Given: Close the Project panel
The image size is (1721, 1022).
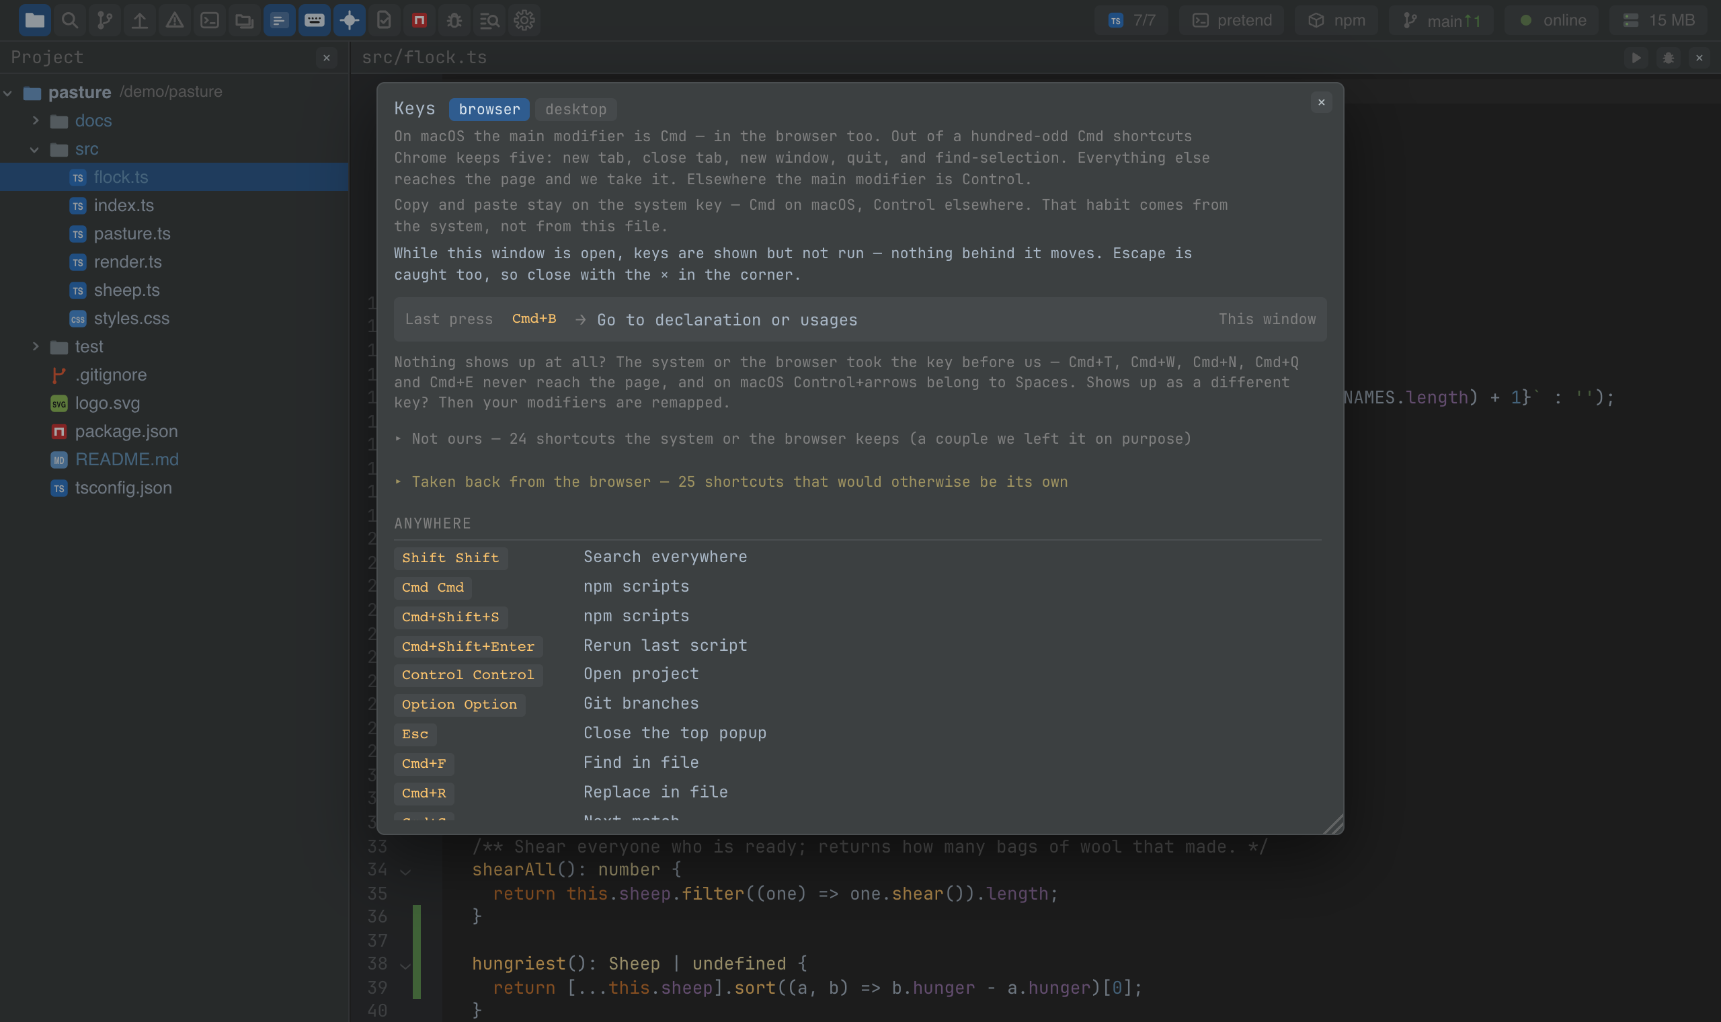Looking at the screenshot, I should 327,58.
